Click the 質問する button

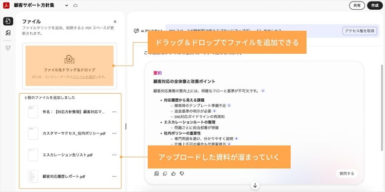tap(346, 174)
